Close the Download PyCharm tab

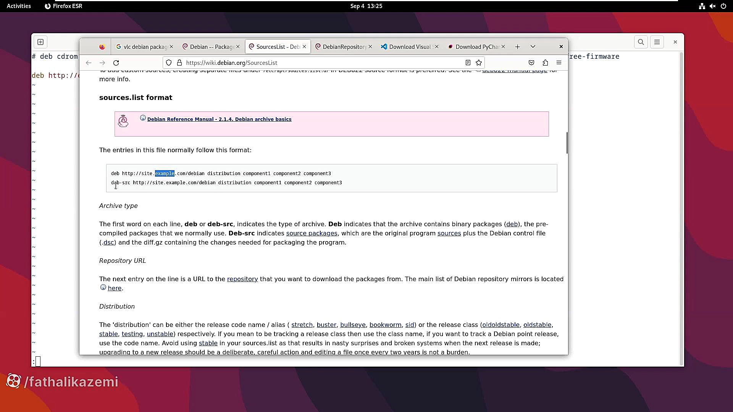coord(503,47)
